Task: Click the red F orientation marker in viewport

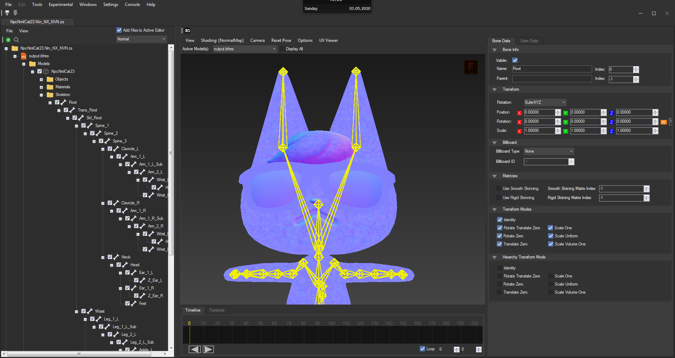Action: (x=471, y=67)
